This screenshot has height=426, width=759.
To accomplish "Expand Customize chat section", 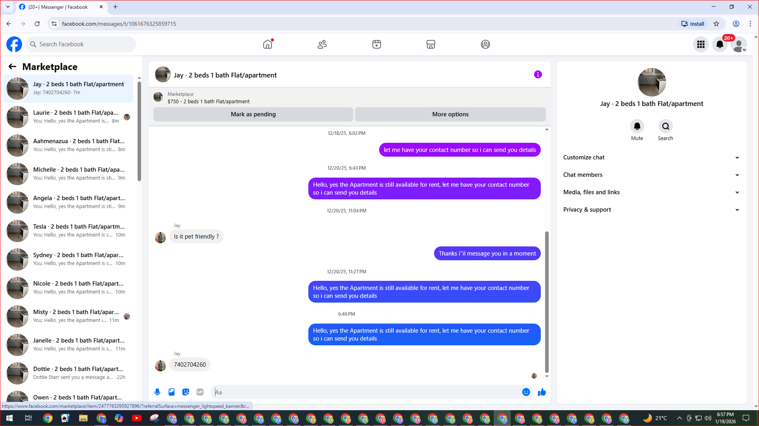I will (x=651, y=157).
